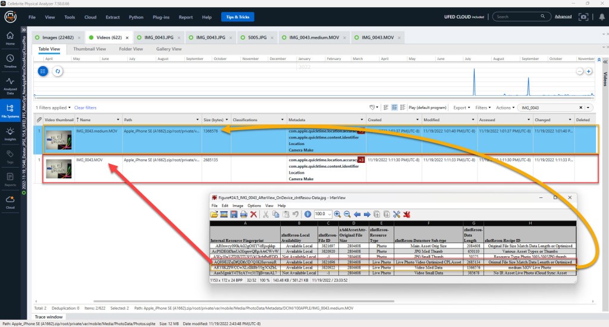Click the Cloud icon in the sidebar
Image resolution: width=609 pixels, height=327 pixels.
[x=10, y=202]
